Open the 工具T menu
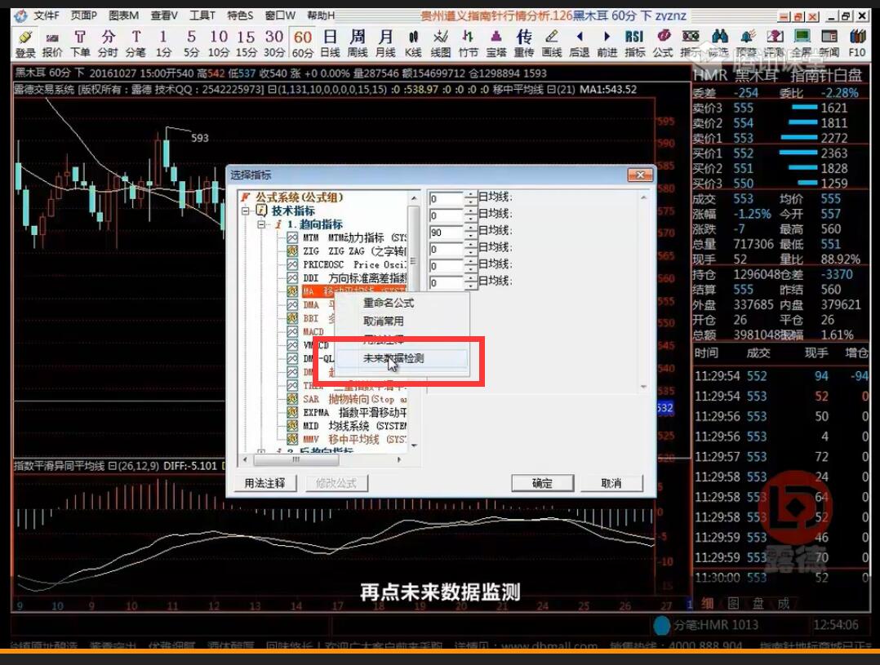Viewport: 880px width, 665px height. [x=202, y=16]
